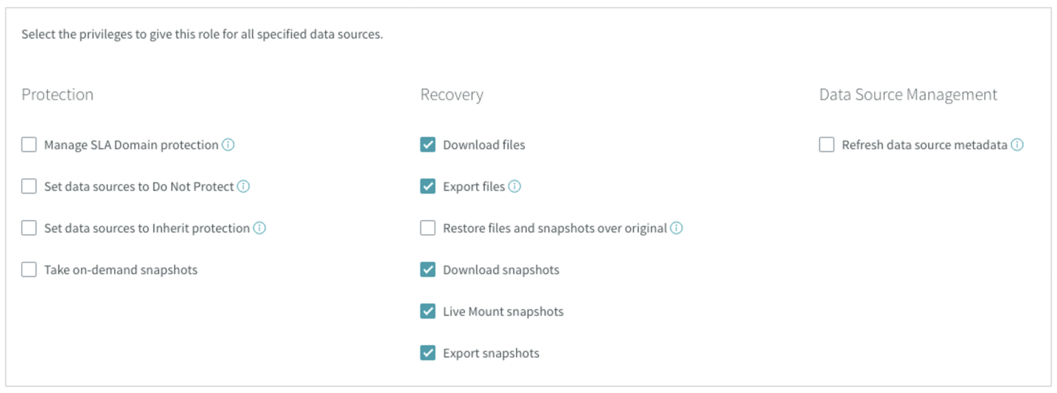Enable Refresh data source metadata checkbox
The image size is (1057, 393).
[826, 145]
